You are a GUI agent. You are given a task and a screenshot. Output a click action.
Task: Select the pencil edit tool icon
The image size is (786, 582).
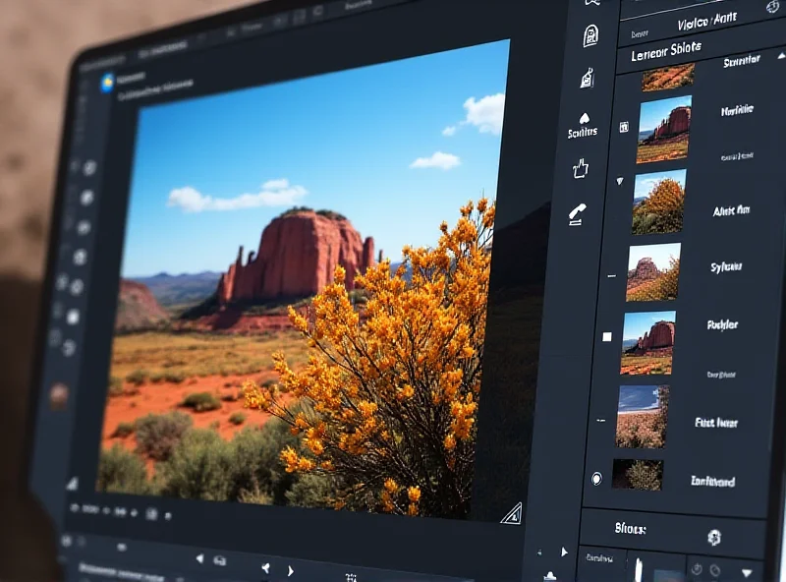click(x=577, y=214)
